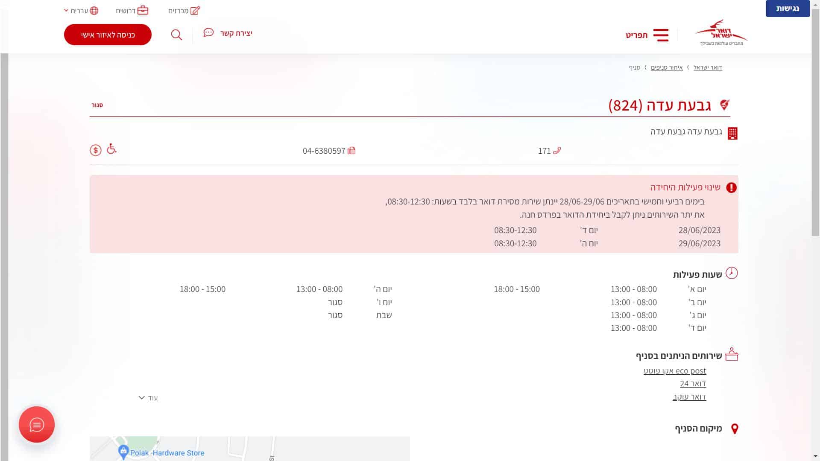This screenshot has height=461, width=820.
Task: Click the גבעת עדה (824) title
Action: (660, 105)
